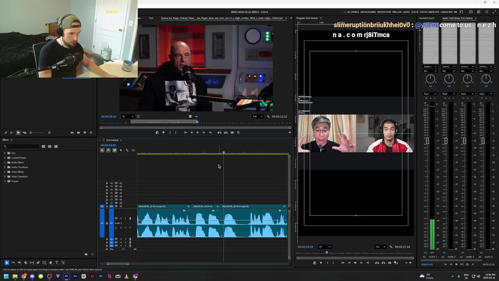Expand the Audio Transitions folder

5,167
